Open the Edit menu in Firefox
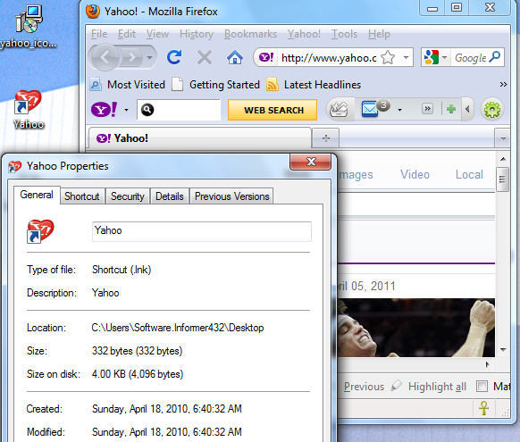 127,34
